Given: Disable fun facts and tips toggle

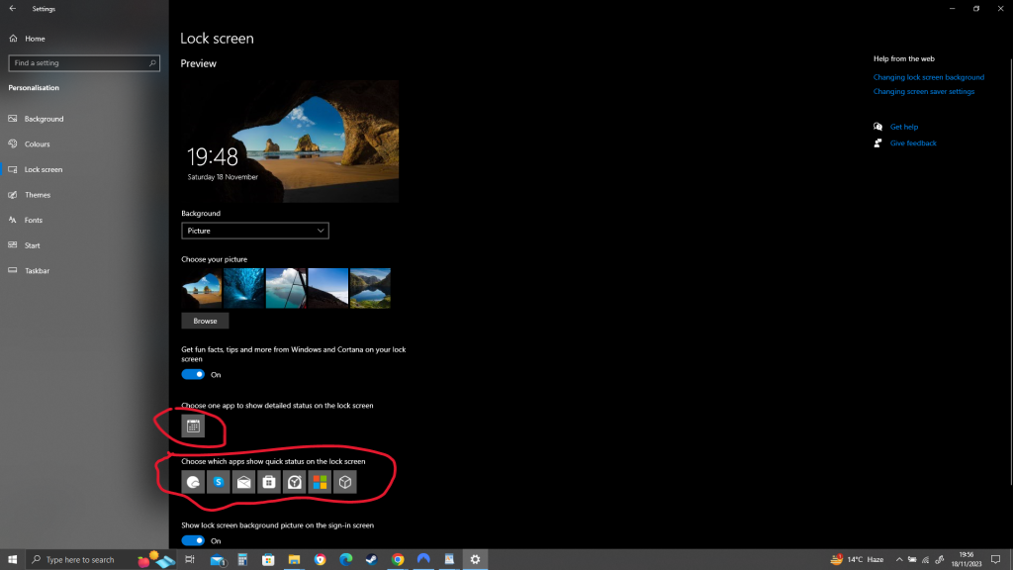Looking at the screenshot, I should [x=193, y=375].
